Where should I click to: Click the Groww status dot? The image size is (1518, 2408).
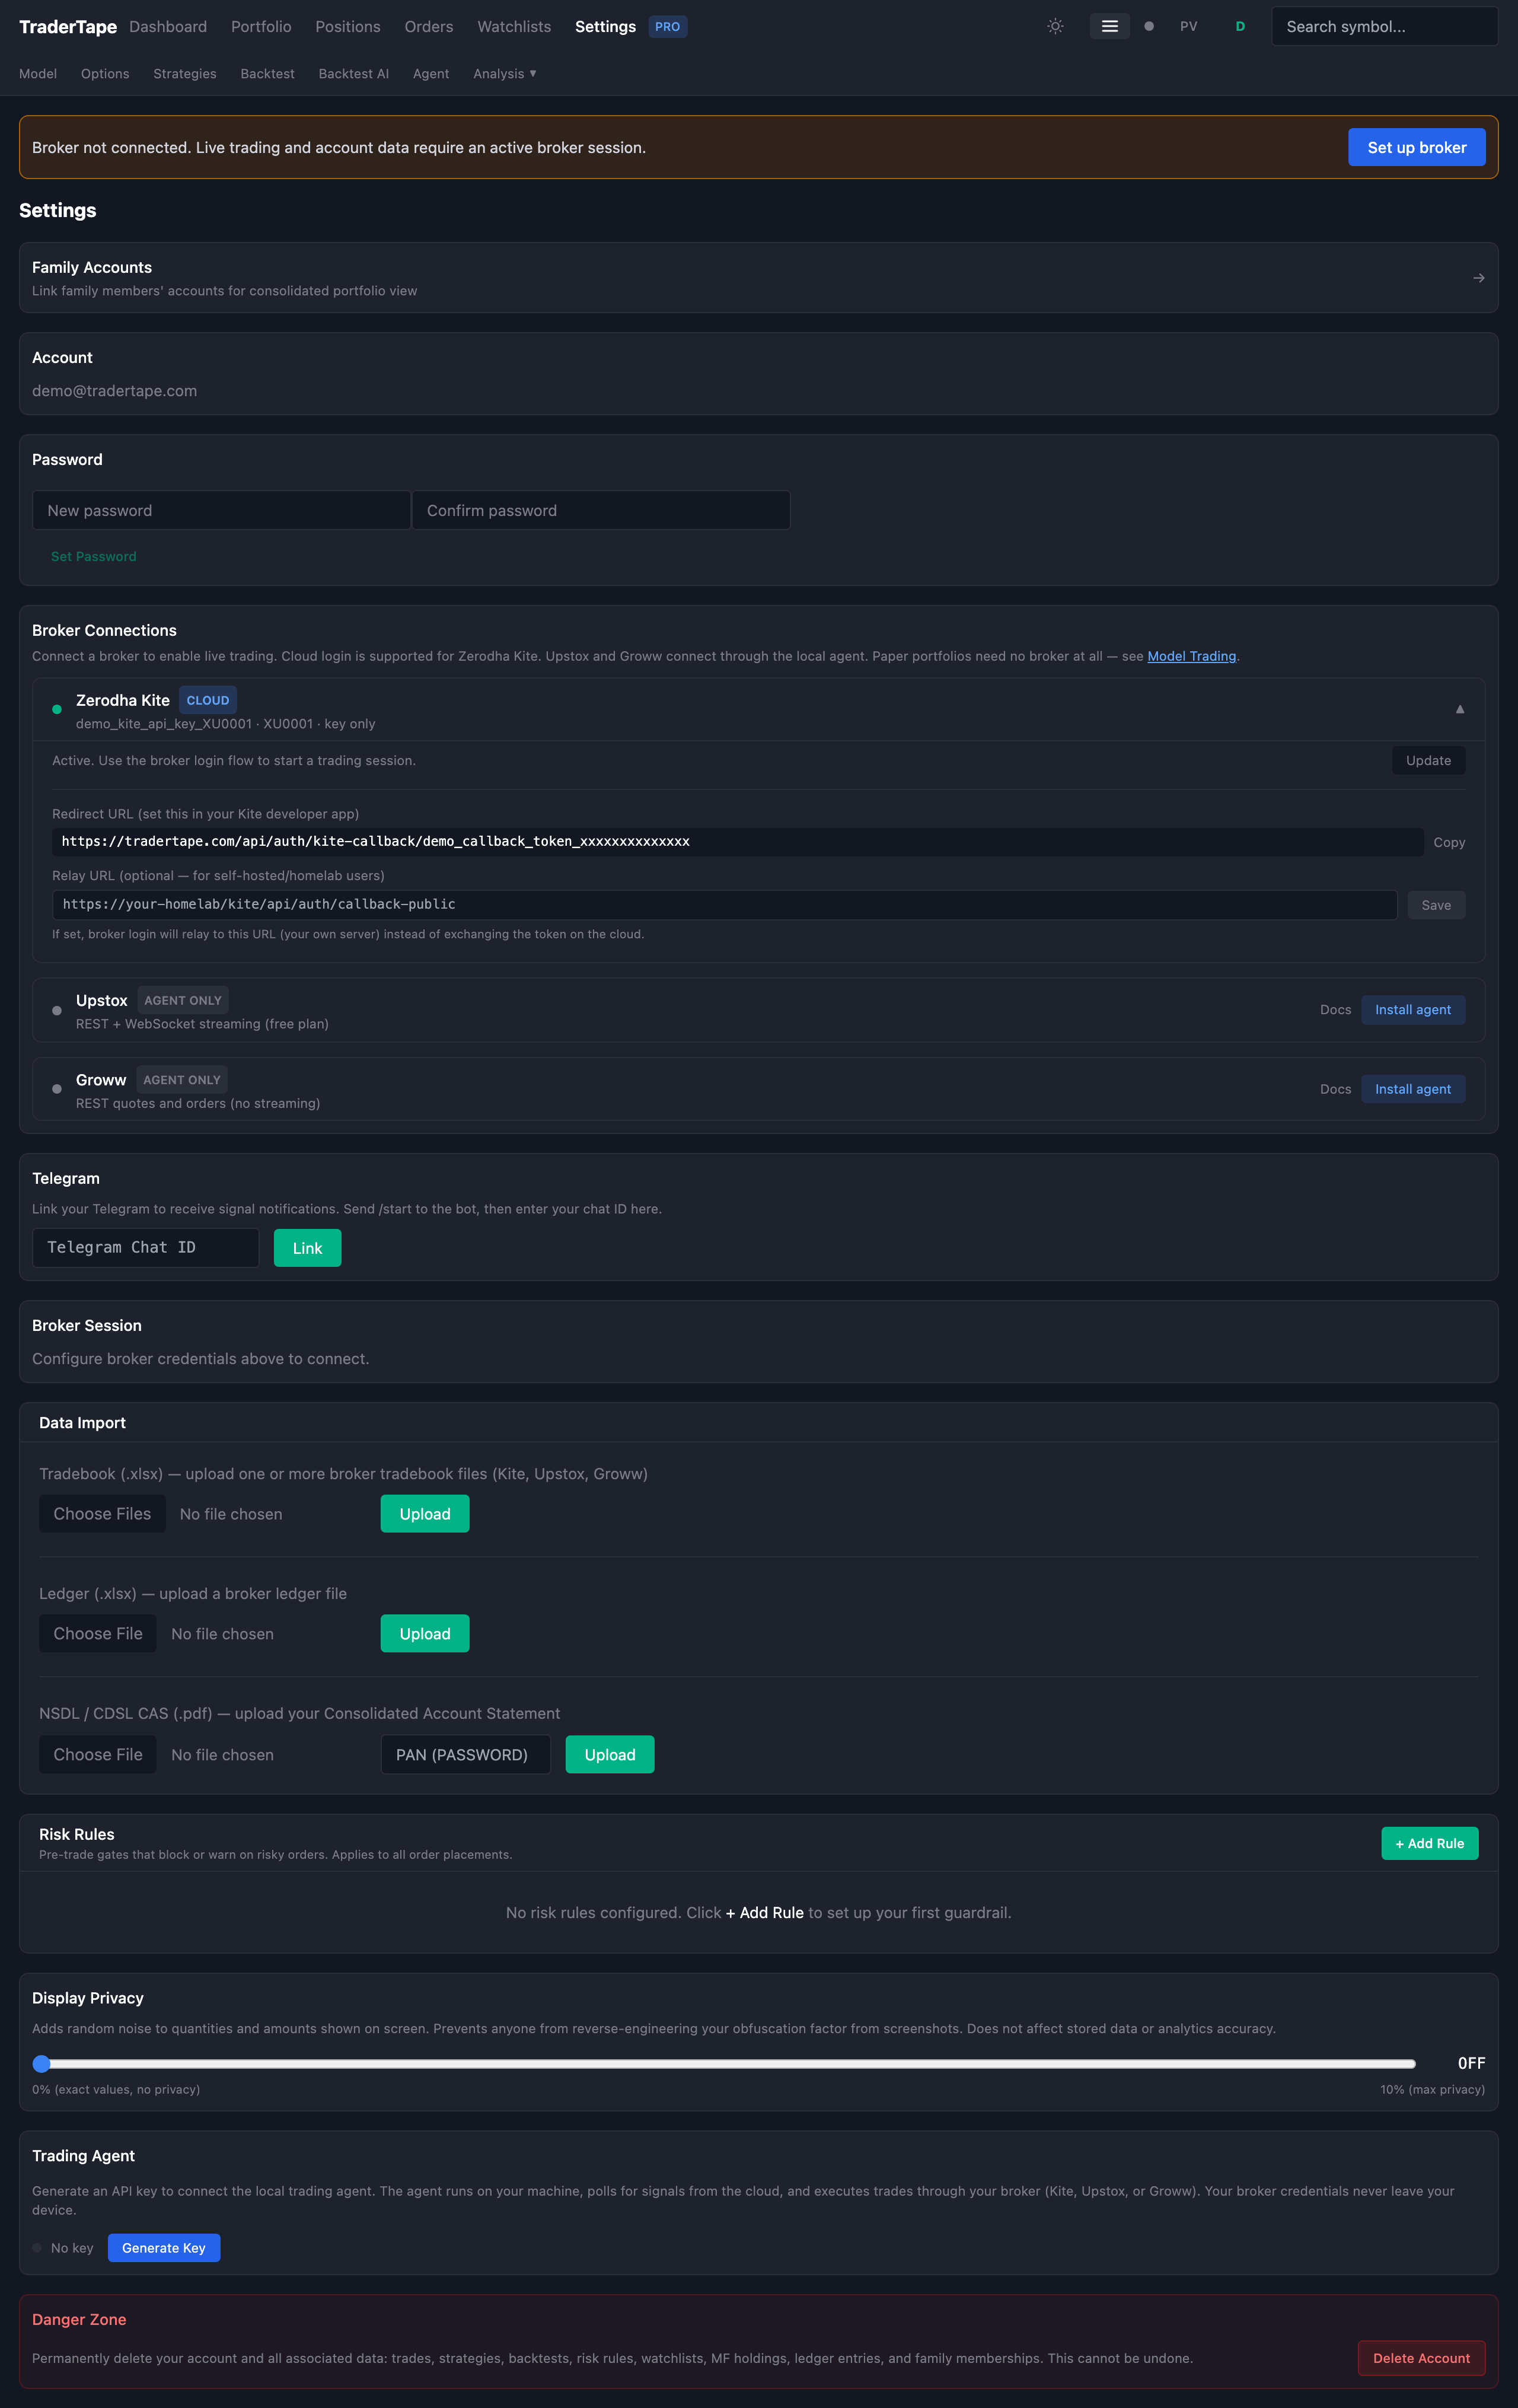[x=57, y=1089]
